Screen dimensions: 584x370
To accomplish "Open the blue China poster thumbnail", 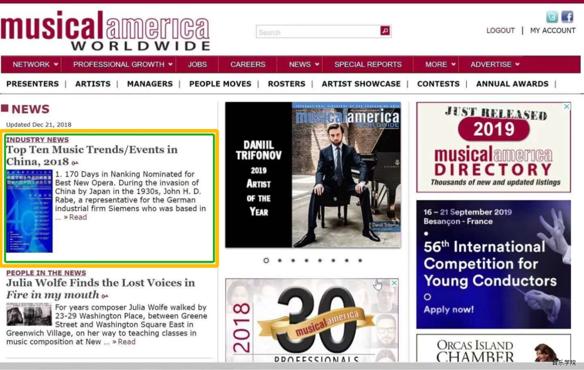I will click(30, 211).
